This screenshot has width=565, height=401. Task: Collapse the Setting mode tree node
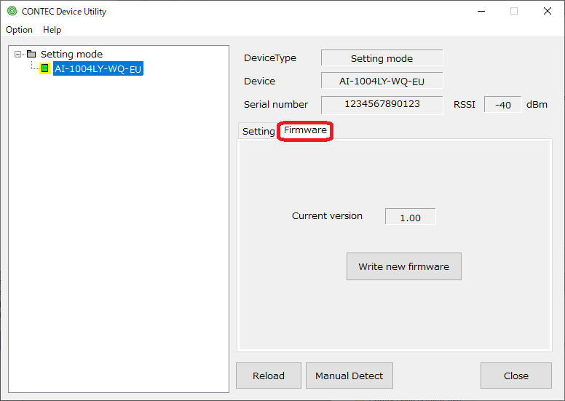[17, 55]
